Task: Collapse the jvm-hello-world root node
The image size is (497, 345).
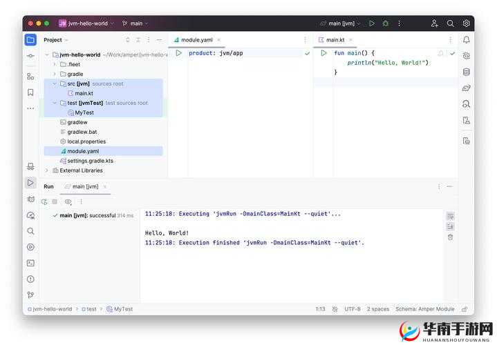Action: (47, 55)
